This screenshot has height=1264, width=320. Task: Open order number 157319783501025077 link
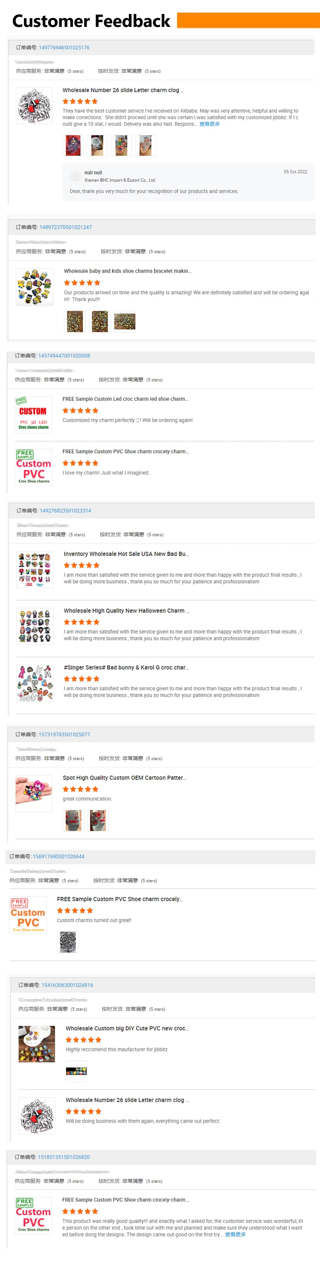[64, 735]
